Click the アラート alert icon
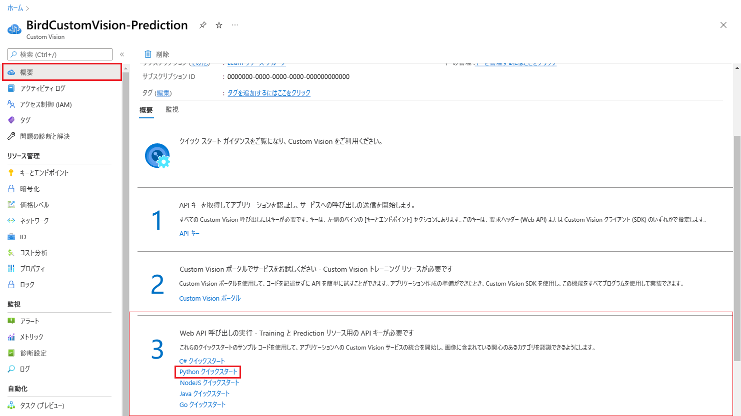Viewport: 741px width, 416px height. click(11, 321)
